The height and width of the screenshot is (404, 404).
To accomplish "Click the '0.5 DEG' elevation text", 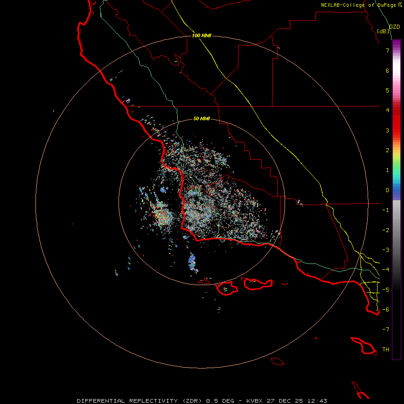I will 220,401.
